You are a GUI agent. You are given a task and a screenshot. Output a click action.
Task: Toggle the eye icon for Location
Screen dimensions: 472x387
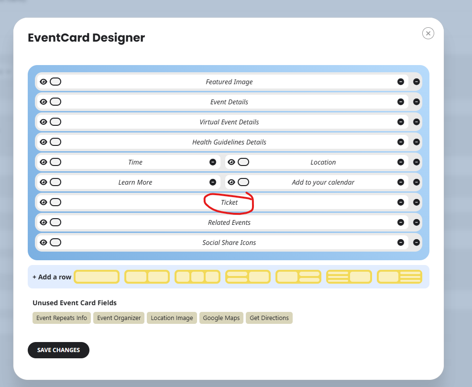click(x=231, y=162)
